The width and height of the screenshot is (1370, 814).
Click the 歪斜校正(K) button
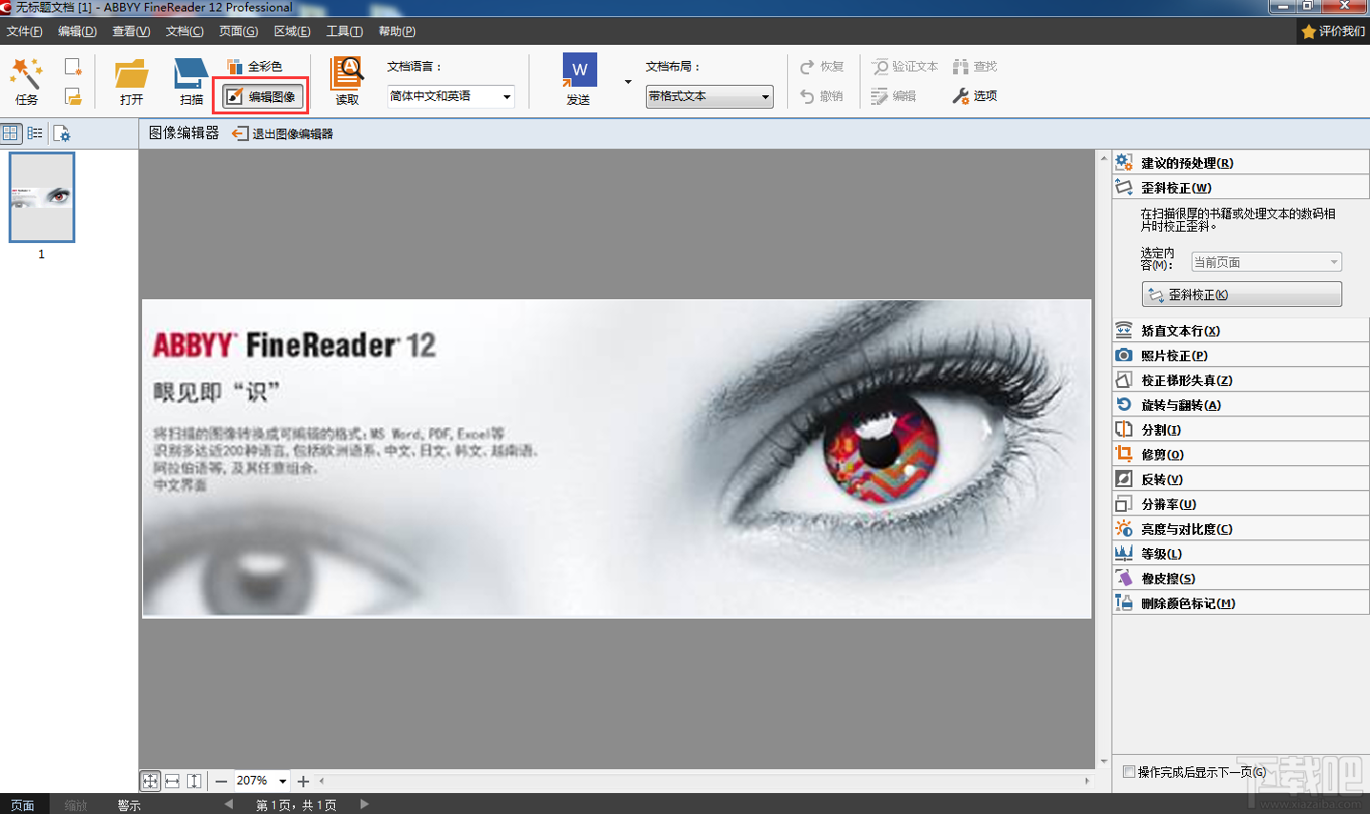[x=1241, y=295]
